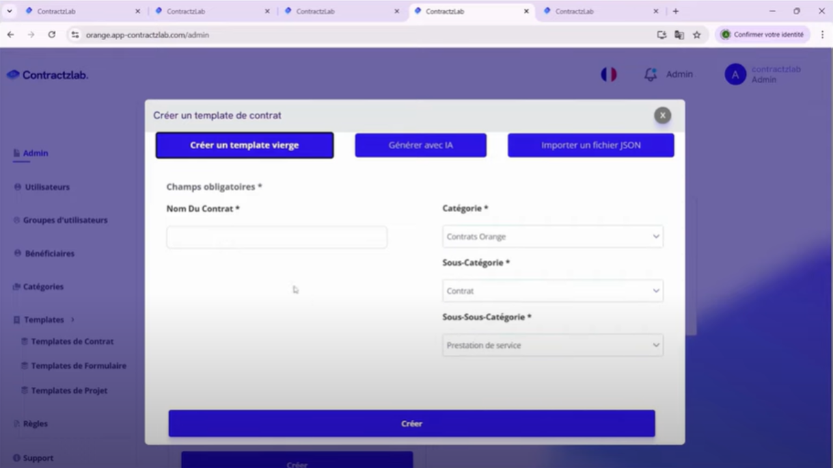
Task: Click 'Confirmer votre identité' profile button
Action: pyautogui.click(x=762, y=34)
